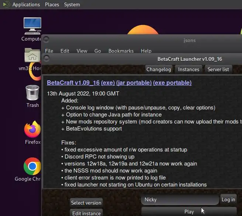Switch to the Changelog tab

(159, 69)
